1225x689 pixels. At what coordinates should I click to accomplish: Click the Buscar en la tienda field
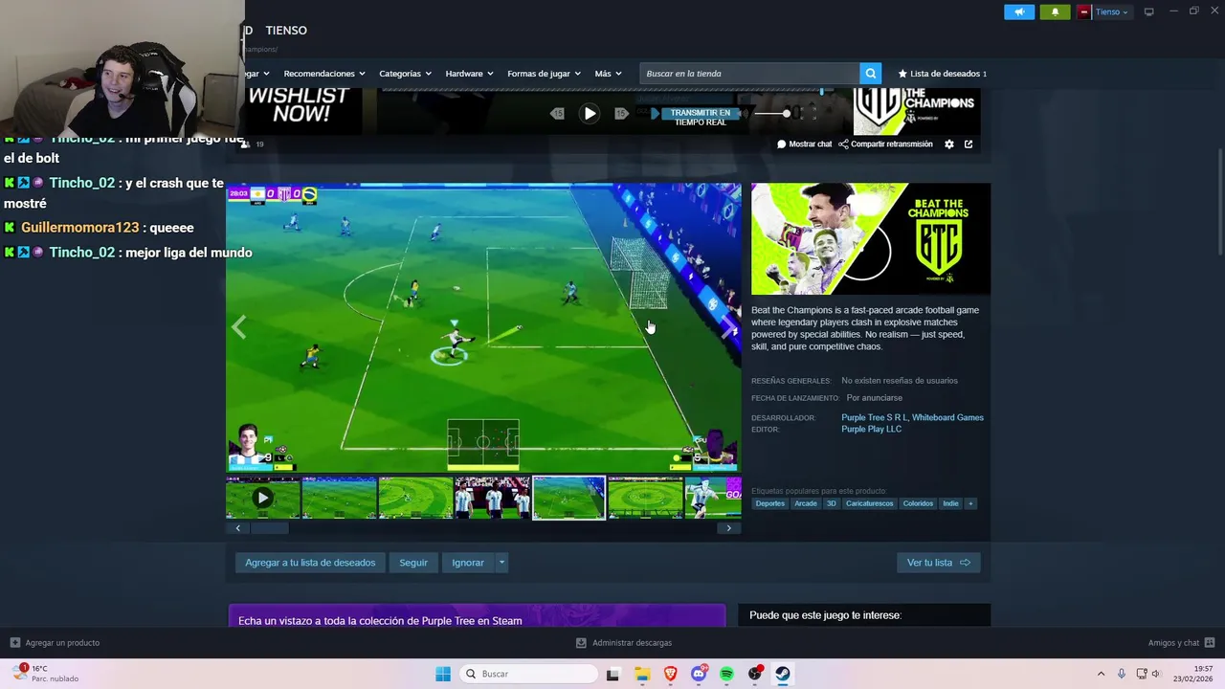coord(749,74)
